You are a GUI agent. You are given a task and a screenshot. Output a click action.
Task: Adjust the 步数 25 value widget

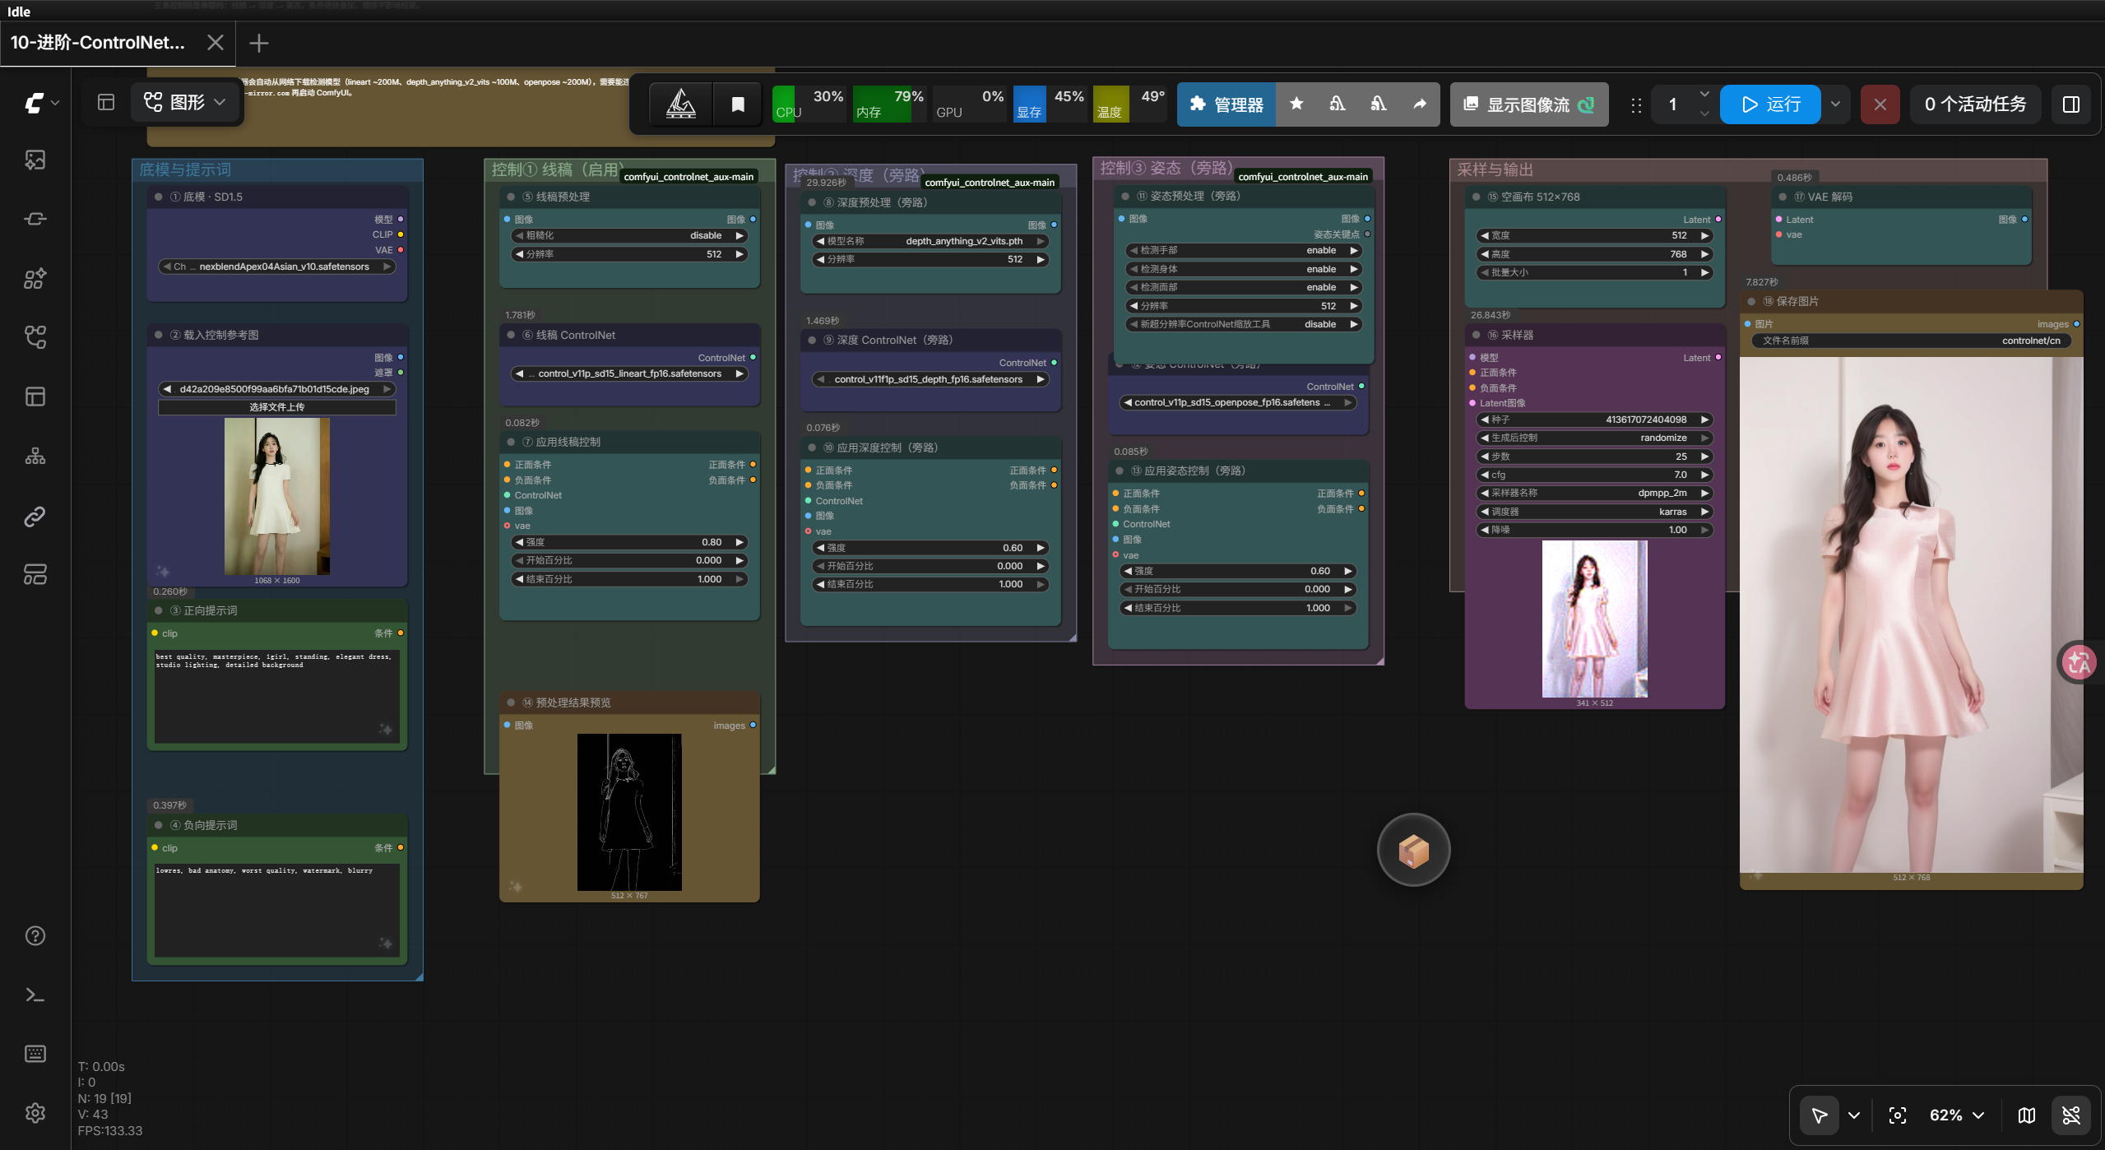pos(1595,457)
